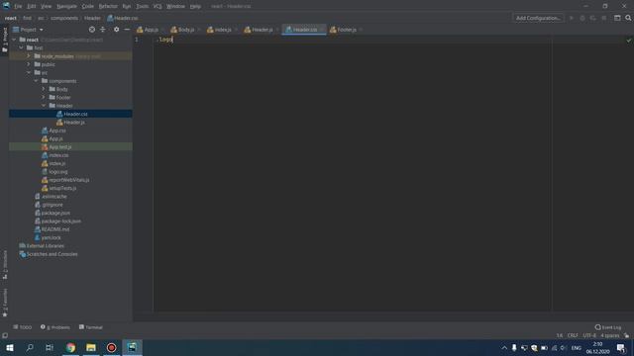Screen dimensions: 634x356
Task: Show hidden system tray icons
Action: pos(504,348)
